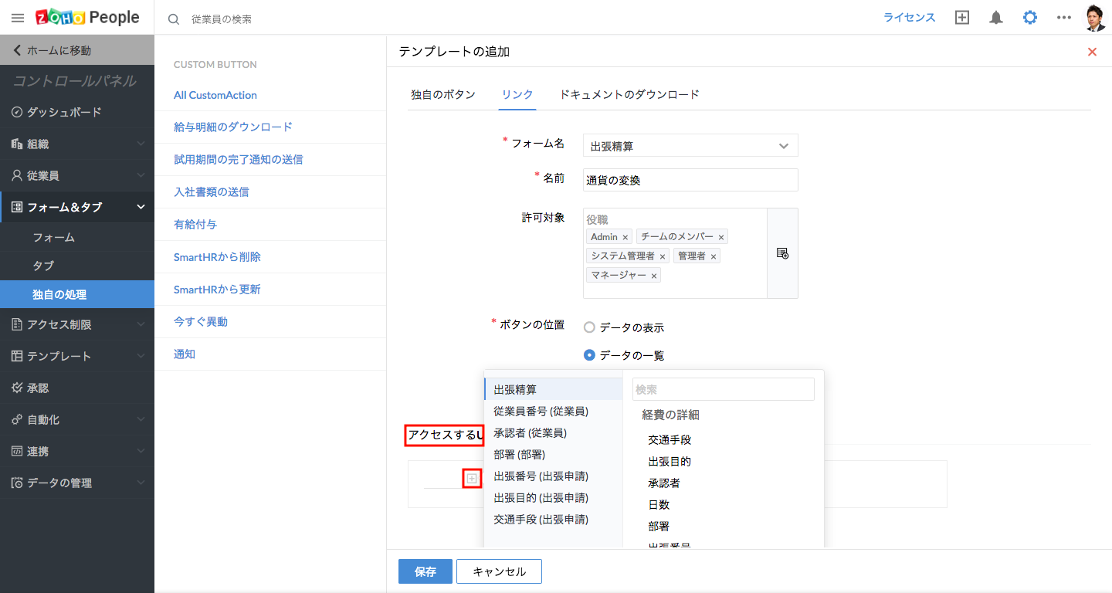
Task: Switch to the ドキュメントのダウンロード tab
Action: tap(629, 94)
